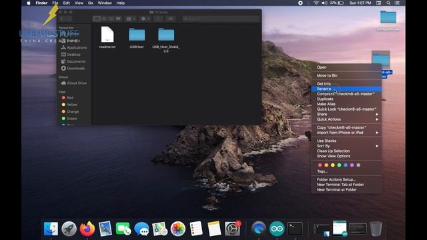Apply yellow tag color in context menu
Image resolution: width=427 pixels, height=240 pixels.
coord(333,165)
